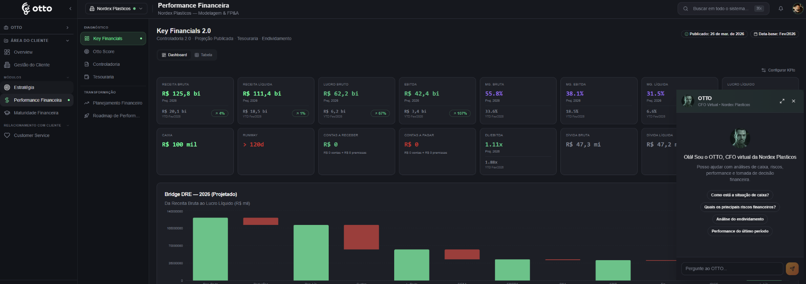Click the first green Receita Bruta chart bar
The width and height of the screenshot is (806, 284).
(210, 249)
